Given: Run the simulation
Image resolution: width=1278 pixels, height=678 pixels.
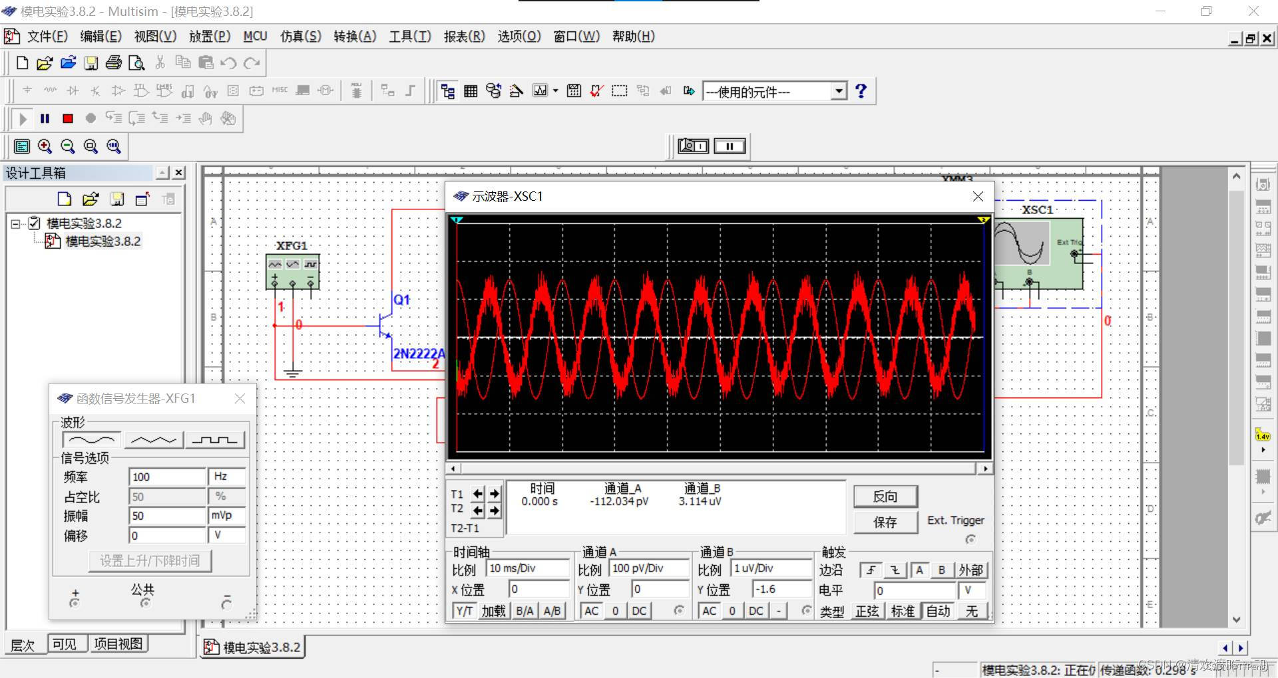Looking at the screenshot, I should (23, 119).
